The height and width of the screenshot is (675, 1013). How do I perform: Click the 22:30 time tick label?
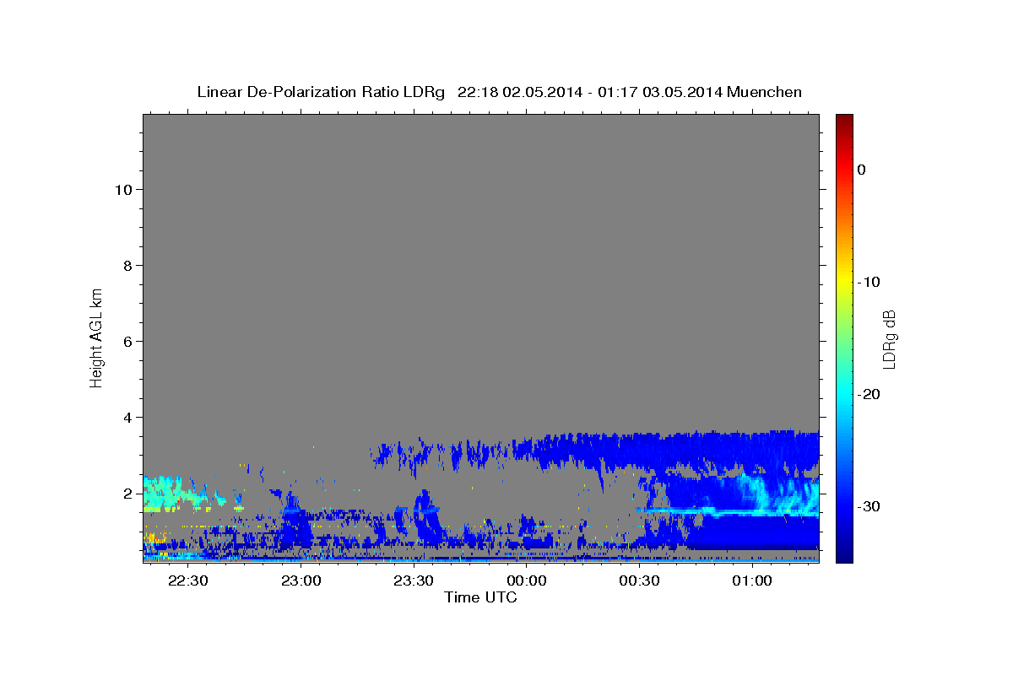pos(187,580)
